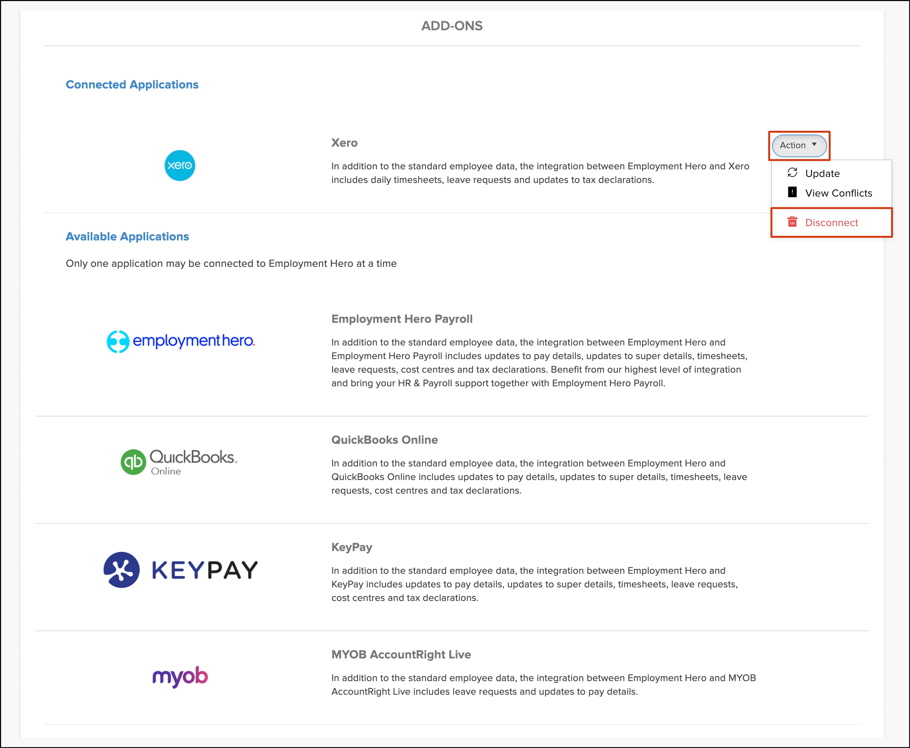The image size is (910, 748).
Task: Click the exclamation icon beside View Conflicts
Action: coord(792,192)
